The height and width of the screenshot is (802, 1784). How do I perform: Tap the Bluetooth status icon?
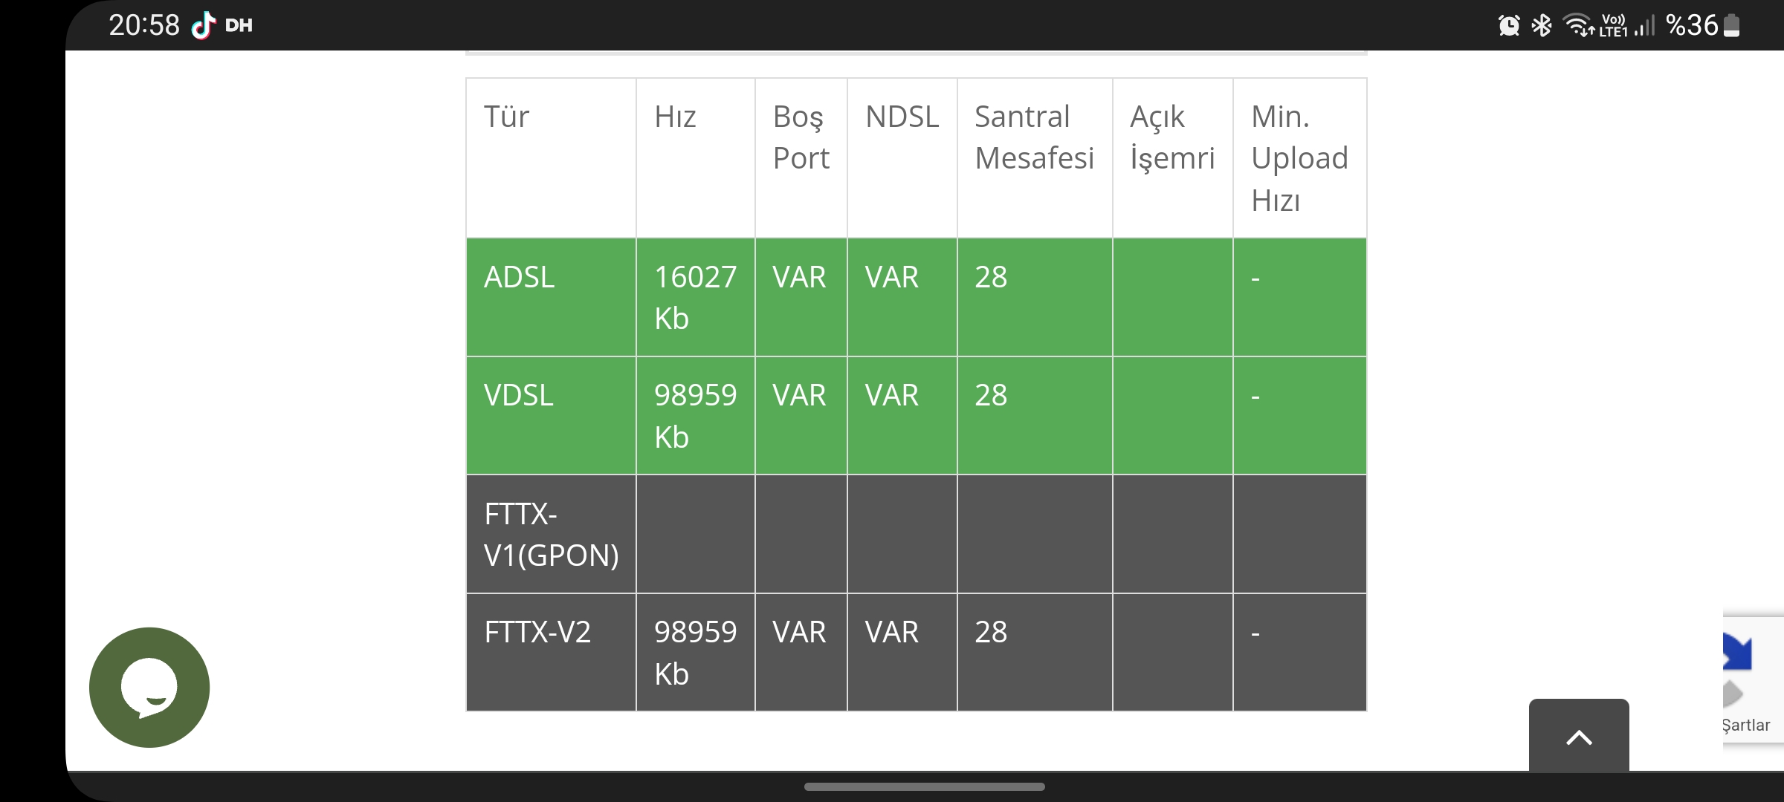pos(1542,26)
